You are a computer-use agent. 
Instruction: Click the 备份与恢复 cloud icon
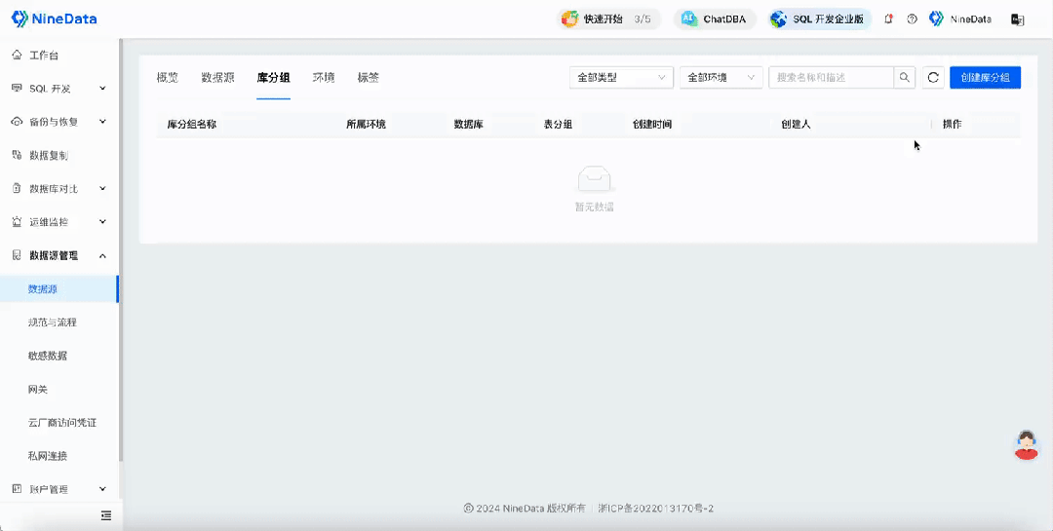pos(17,122)
